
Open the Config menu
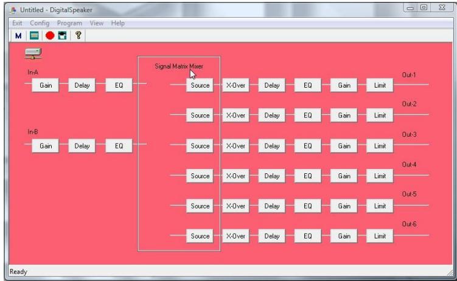[40, 23]
